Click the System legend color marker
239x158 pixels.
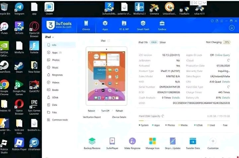139,125
